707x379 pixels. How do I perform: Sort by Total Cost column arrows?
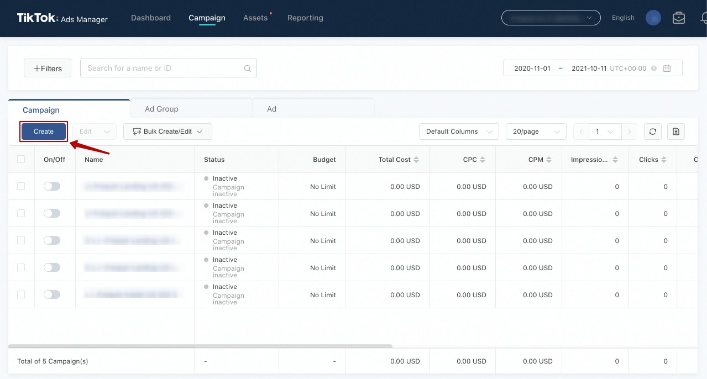click(416, 160)
